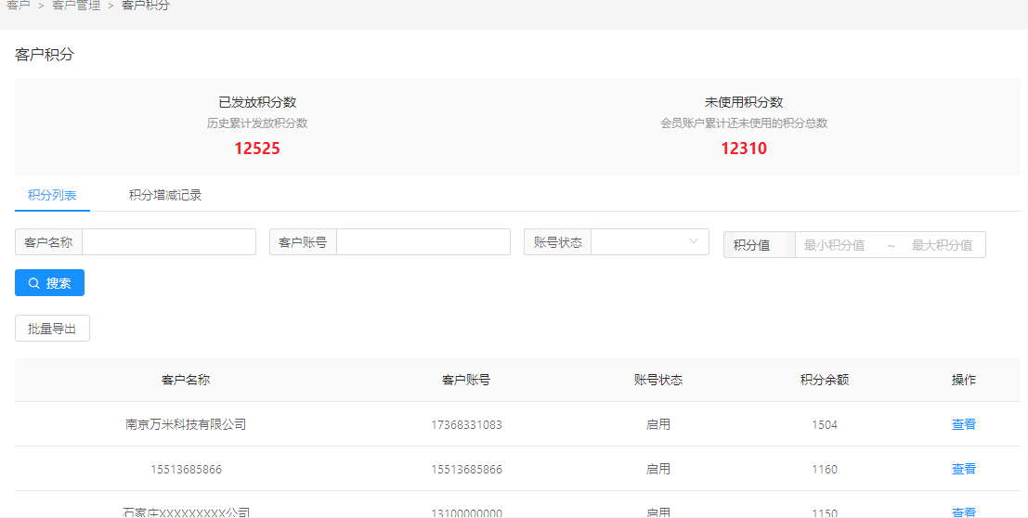This screenshot has width=1028, height=518.
Task: Open the 账号状态 dropdown
Action: click(x=649, y=242)
